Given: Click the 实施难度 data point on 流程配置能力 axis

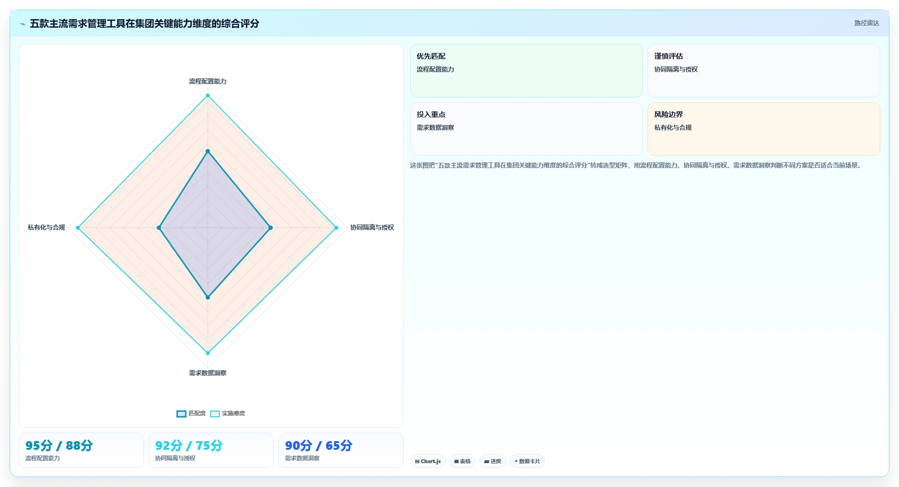Looking at the screenshot, I should [208, 95].
